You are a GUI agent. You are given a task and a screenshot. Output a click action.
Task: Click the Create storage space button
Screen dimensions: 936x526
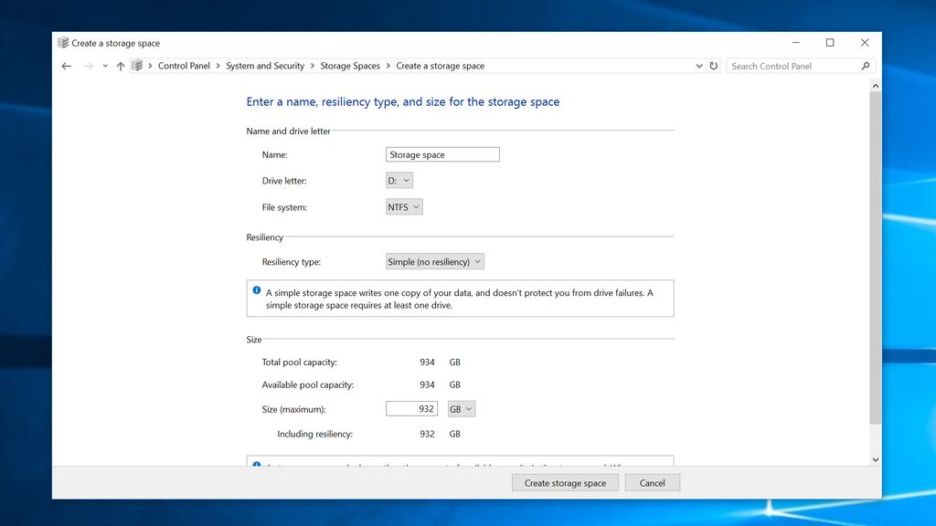[x=565, y=482]
